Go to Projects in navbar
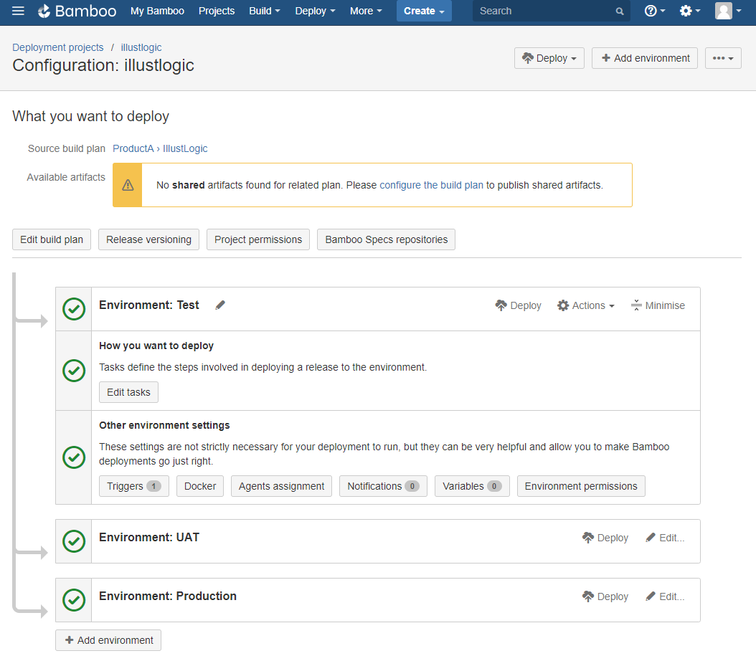756x661 pixels. point(217,11)
